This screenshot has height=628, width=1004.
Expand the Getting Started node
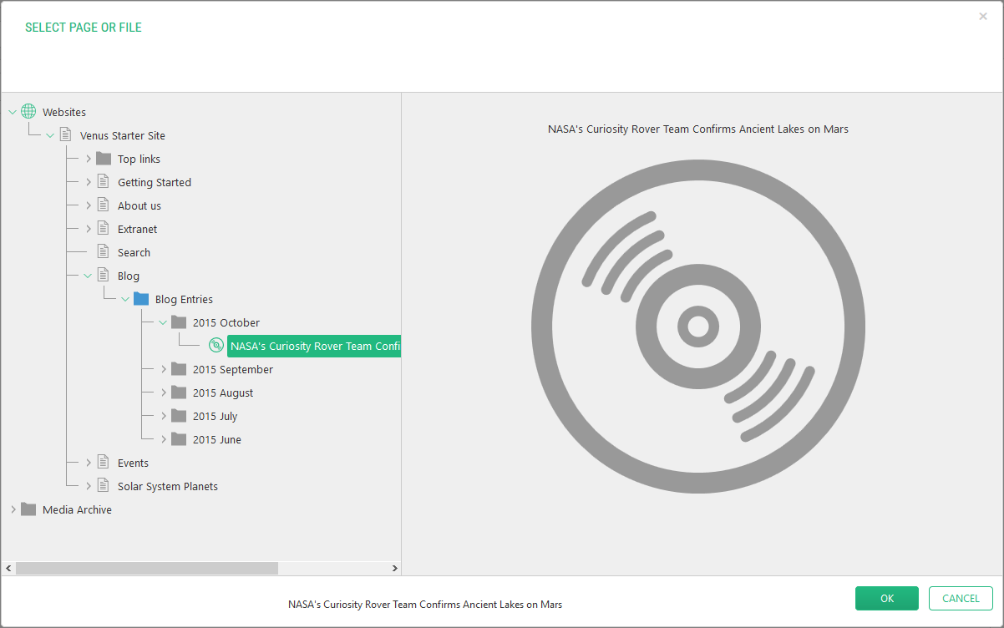pos(88,182)
